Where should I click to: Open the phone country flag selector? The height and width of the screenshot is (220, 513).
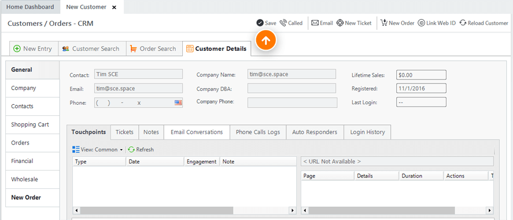coord(178,103)
